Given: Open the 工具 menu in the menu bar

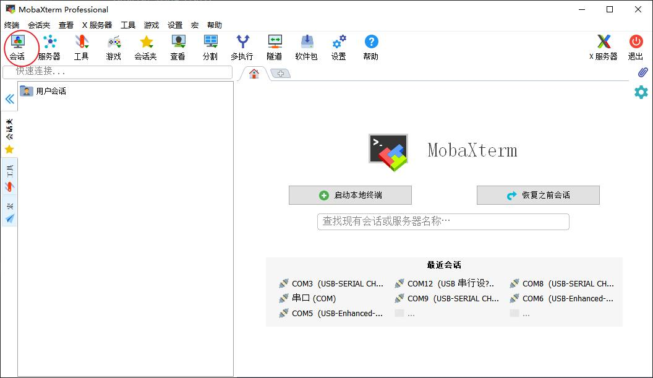Looking at the screenshot, I should pyautogui.click(x=128, y=25).
